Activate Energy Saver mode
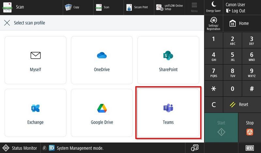The image size is (261, 153). pyautogui.click(x=214, y=7)
